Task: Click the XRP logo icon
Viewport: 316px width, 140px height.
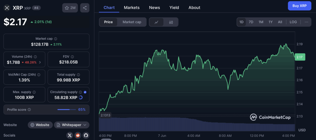Action: tap(7, 8)
